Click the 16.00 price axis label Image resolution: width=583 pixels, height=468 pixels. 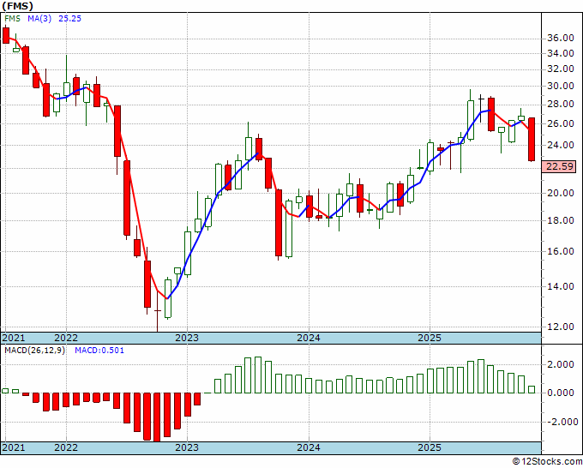tap(561, 252)
